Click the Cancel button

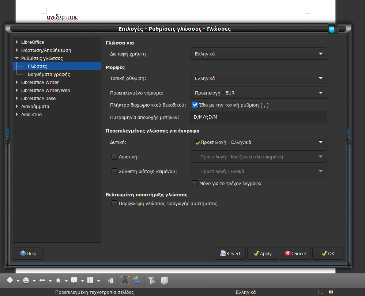point(295,253)
